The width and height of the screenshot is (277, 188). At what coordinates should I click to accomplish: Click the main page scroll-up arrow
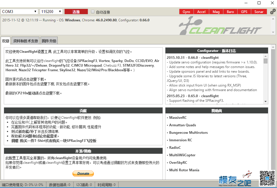[x=273, y=47]
